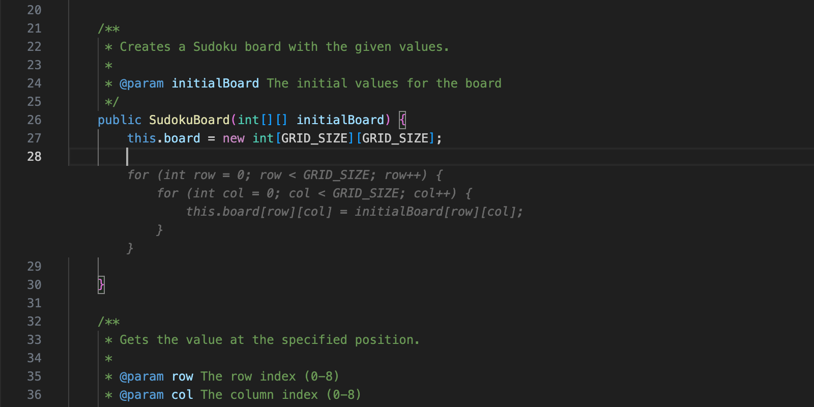Click the col parameter name in the Javadoc
Image resolution: width=814 pixels, height=407 pixels.
pos(182,395)
